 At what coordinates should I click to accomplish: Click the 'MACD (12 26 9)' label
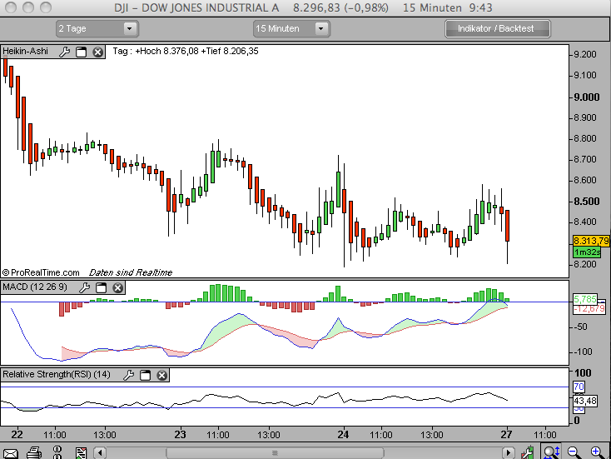click(x=35, y=287)
